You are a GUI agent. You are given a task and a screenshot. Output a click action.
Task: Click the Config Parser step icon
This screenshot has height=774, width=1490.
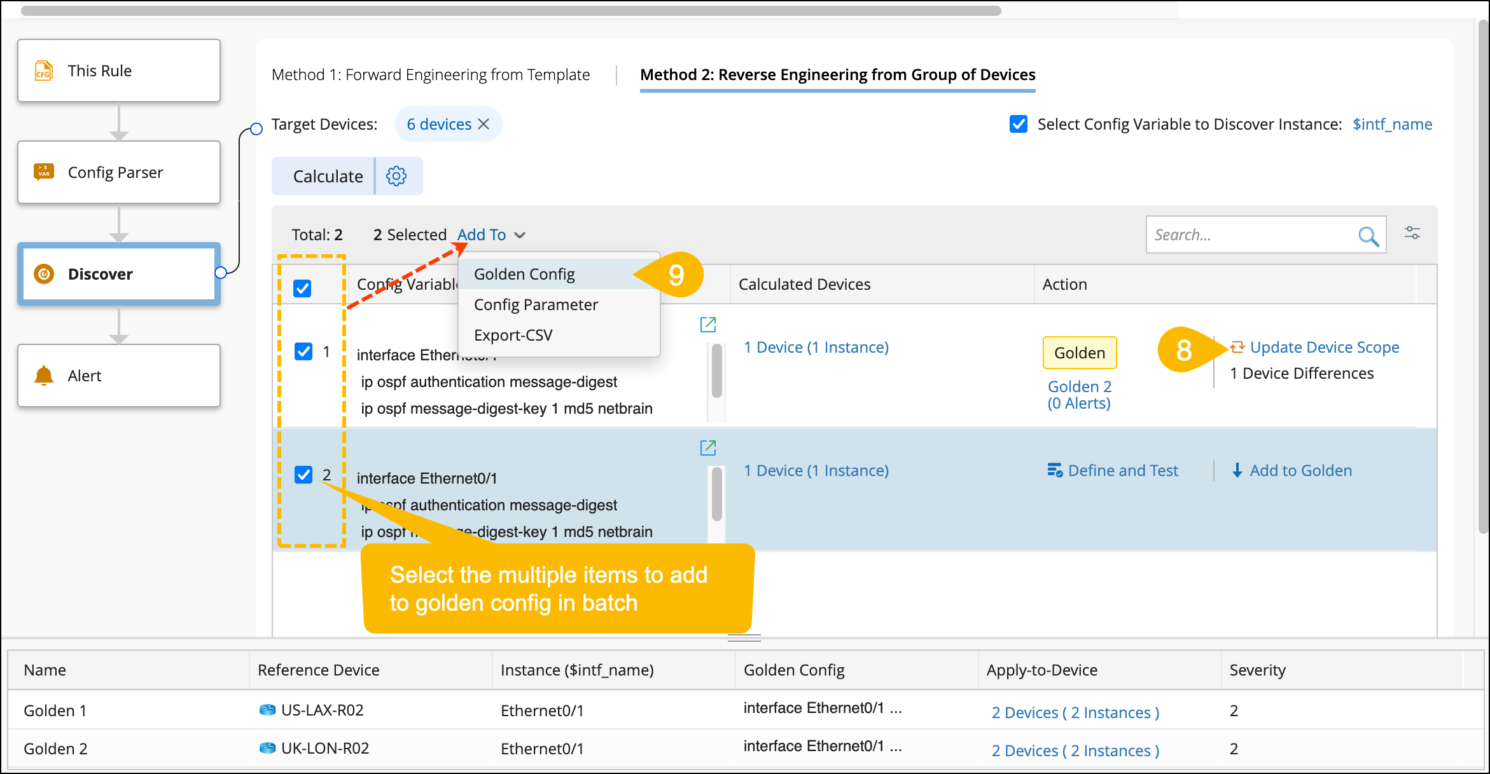tap(44, 172)
